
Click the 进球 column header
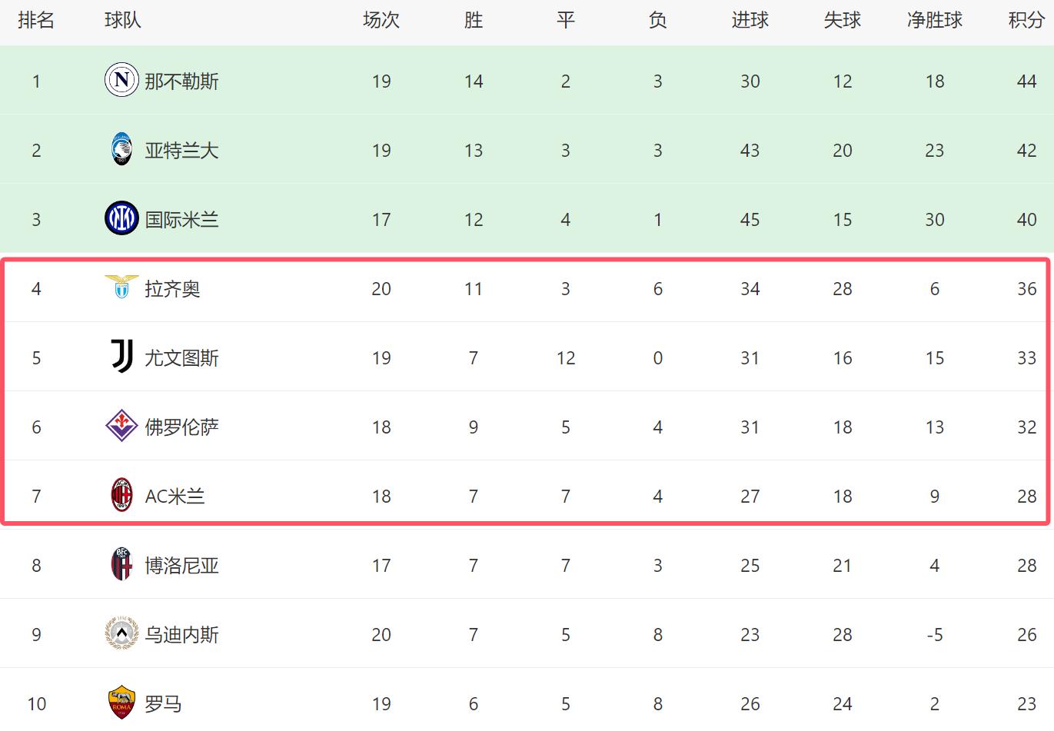pos(750,21)
